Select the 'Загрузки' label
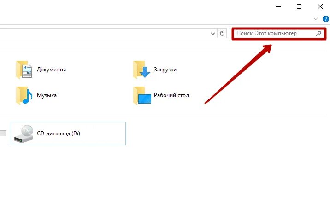The image size is (330, 209). [x=165, y=70]
